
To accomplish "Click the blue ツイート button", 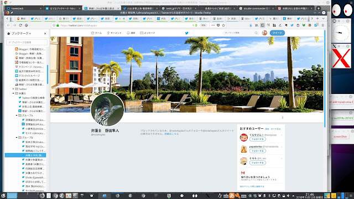I will [x=277, y=33].
